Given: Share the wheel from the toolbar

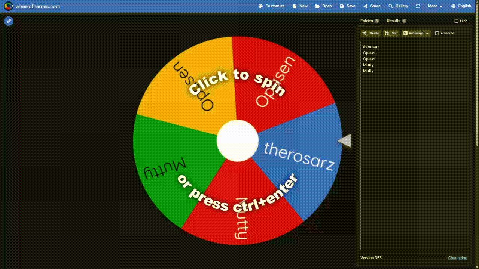Looking at the screenshot, I should point(372,6).
